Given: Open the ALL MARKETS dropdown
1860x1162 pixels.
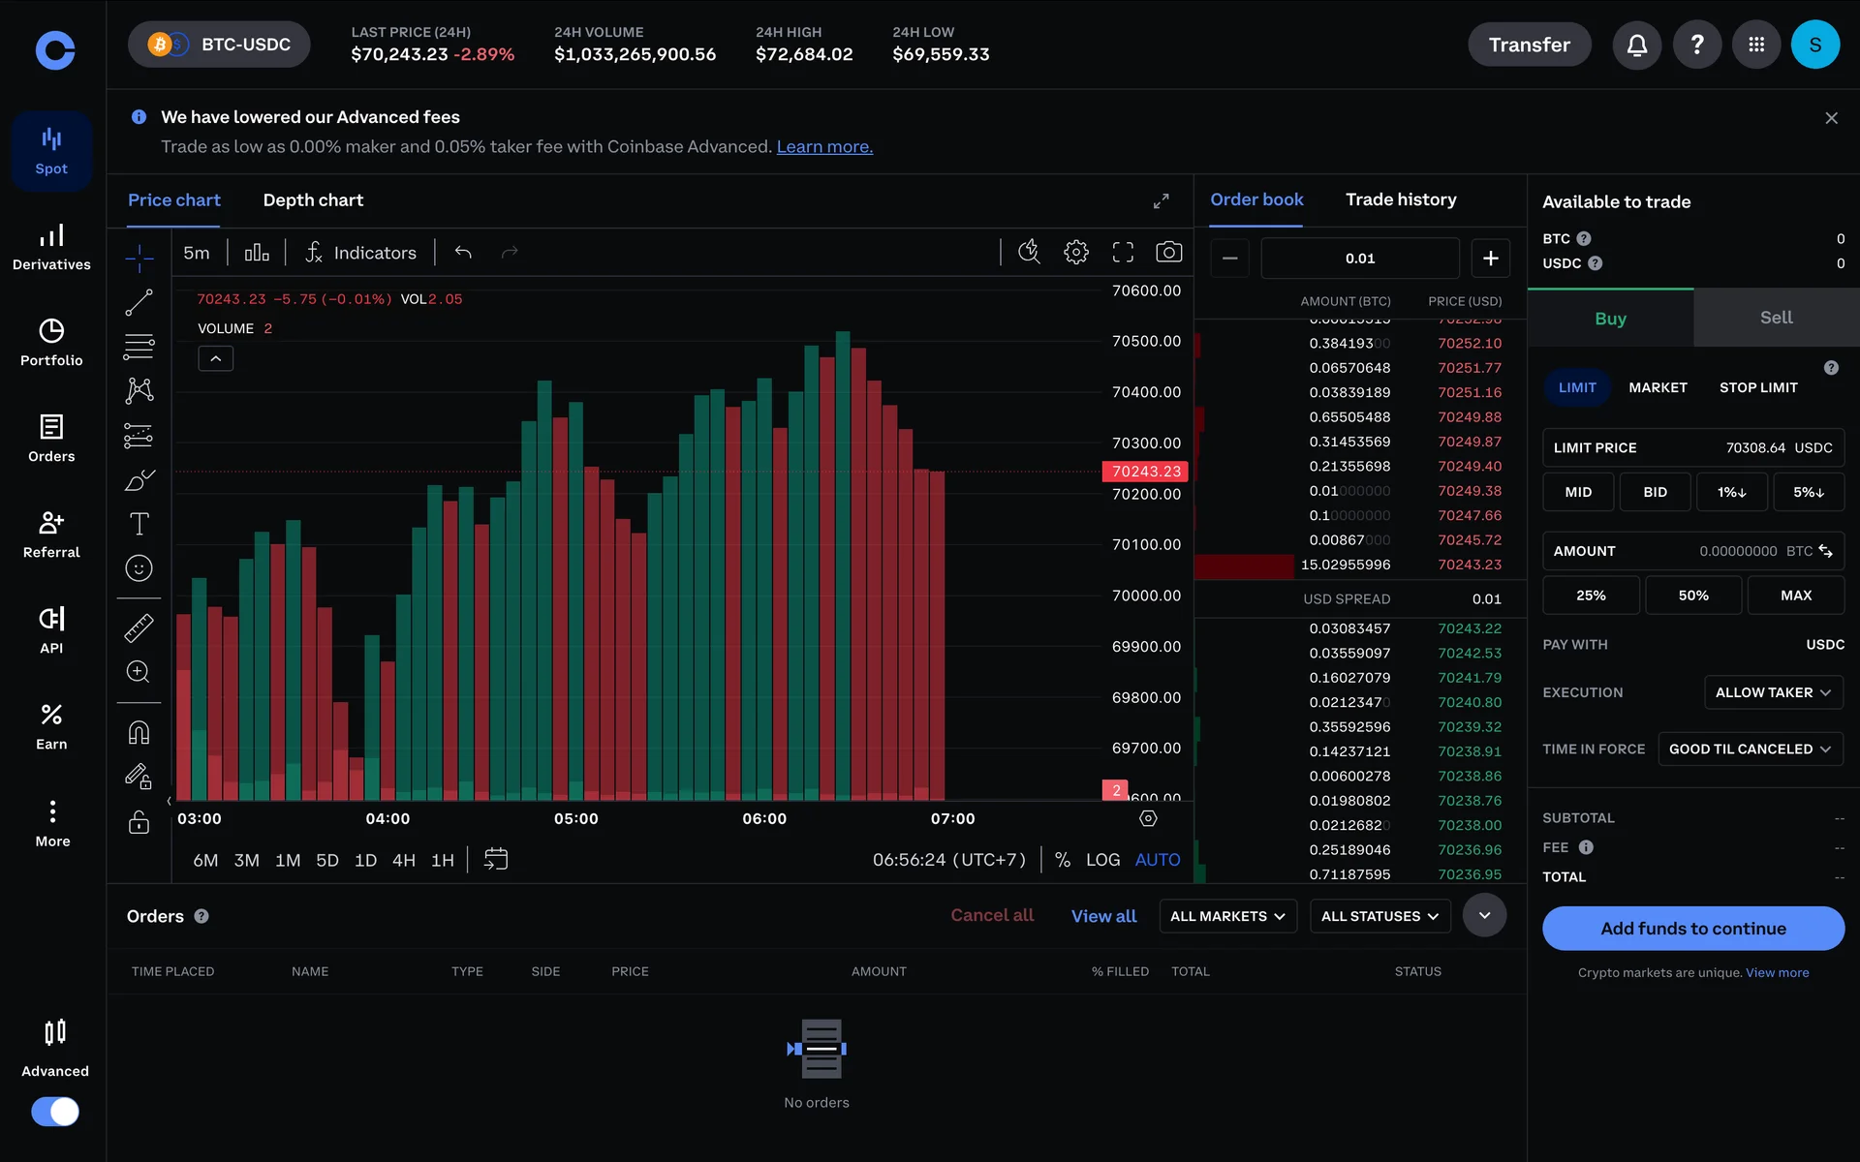Looking at the screenshot, I should click(1227, 916).
